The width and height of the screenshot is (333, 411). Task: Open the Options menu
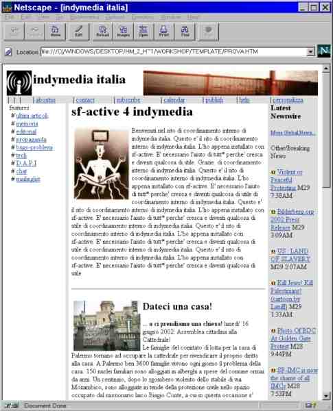(x=115, y=17)
